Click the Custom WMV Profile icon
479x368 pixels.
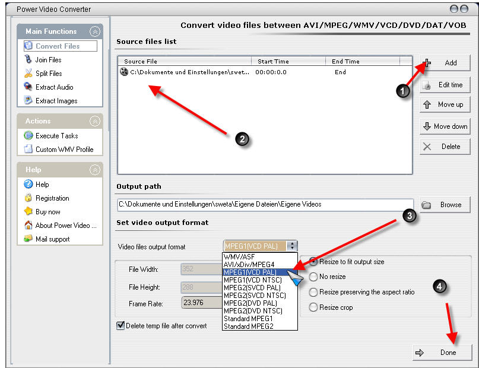pos(28,149)
